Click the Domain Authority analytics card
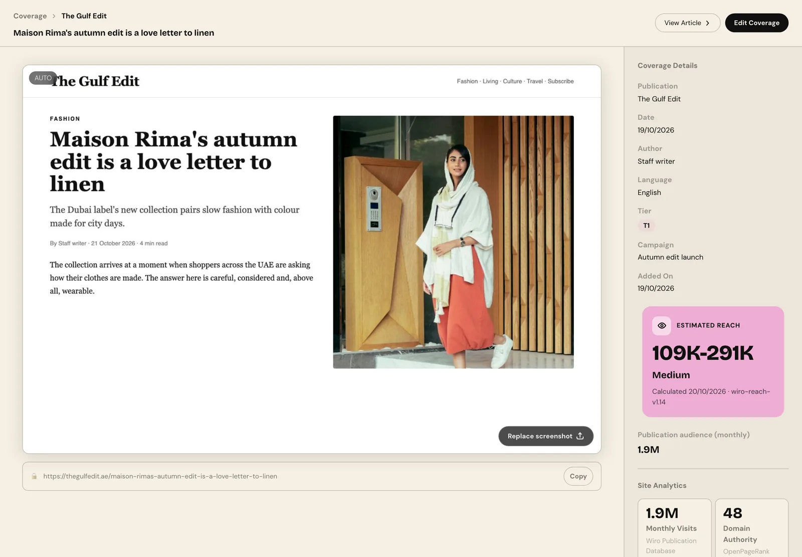This screenshot has width=802, height=557. 751,527
